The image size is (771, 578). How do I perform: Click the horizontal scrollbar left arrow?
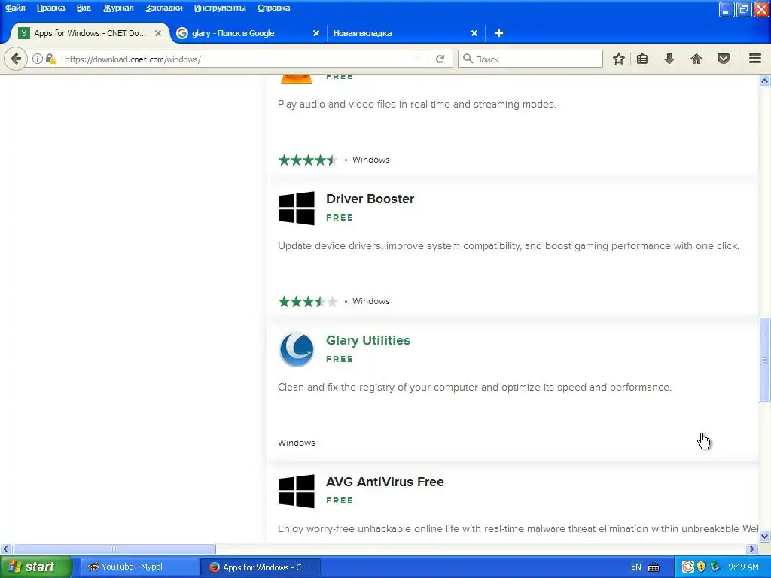pyautogui.click(x=5, y=549)
